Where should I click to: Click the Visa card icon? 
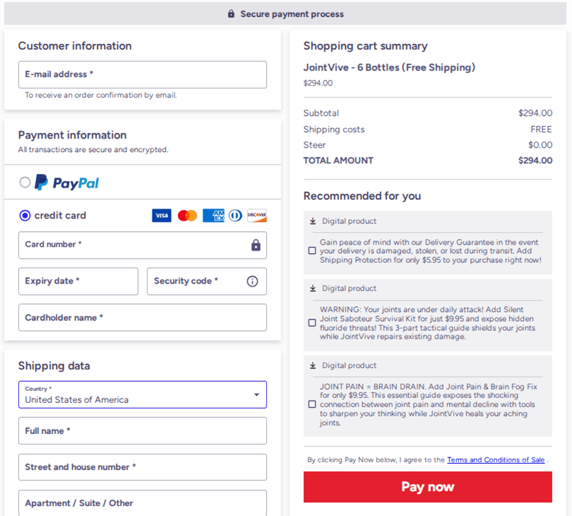click(162, 216)
